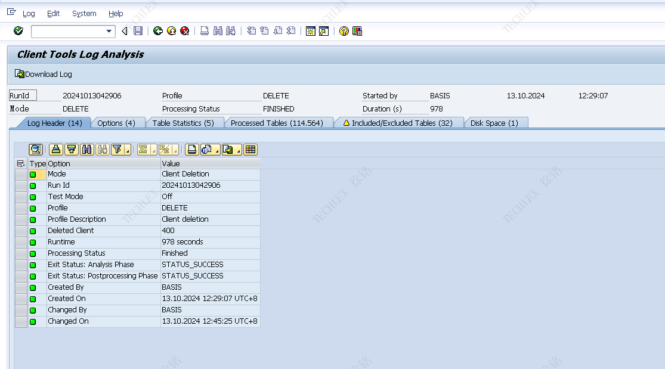Click the Find binoculars icon in grid toolbar
665x369 pixels.
(87, 150)
